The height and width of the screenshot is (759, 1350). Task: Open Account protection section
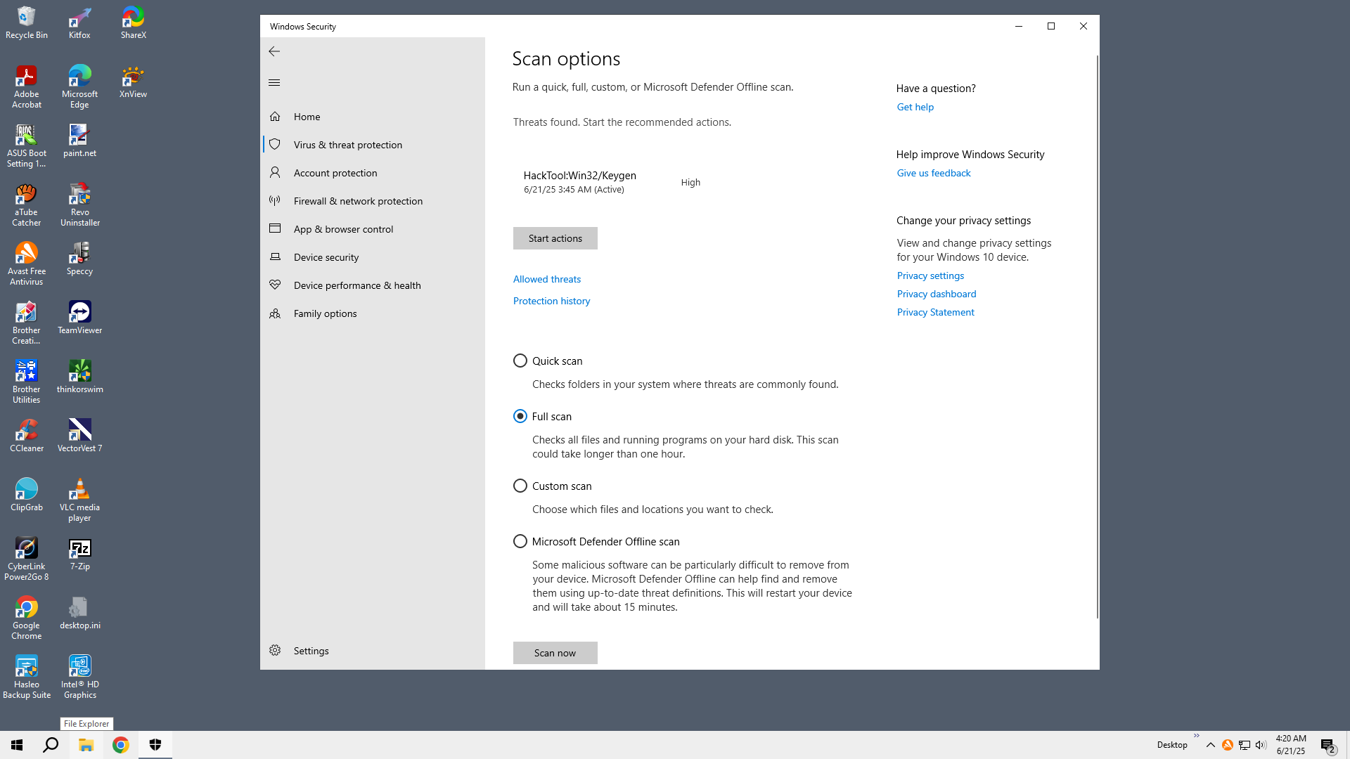point(373,173)
